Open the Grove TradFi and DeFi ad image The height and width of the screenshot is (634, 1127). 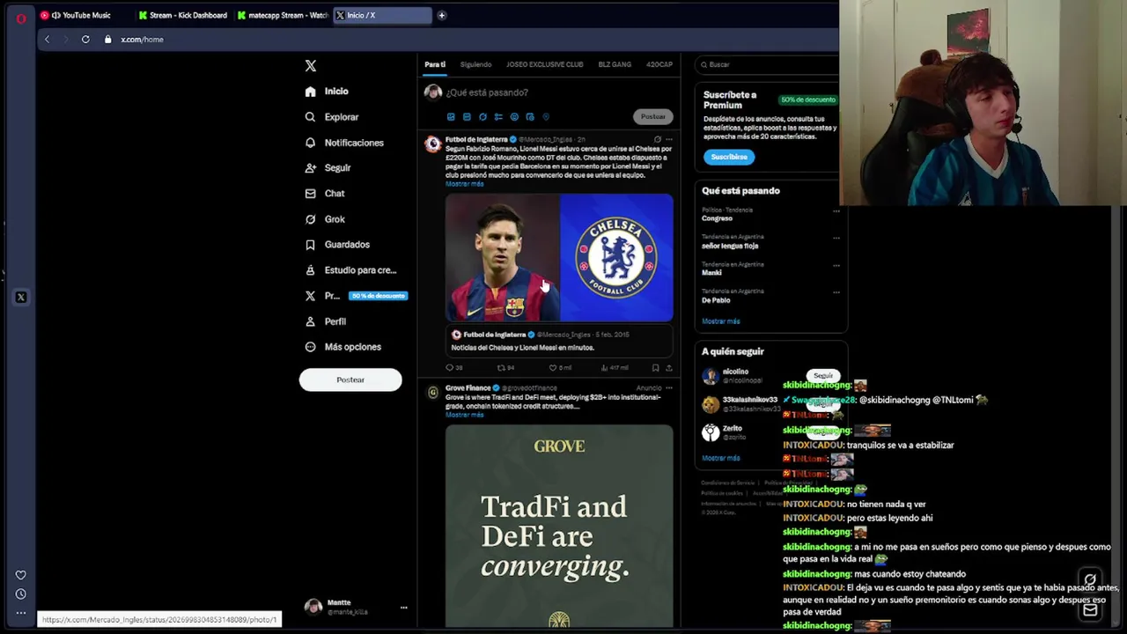559,526
